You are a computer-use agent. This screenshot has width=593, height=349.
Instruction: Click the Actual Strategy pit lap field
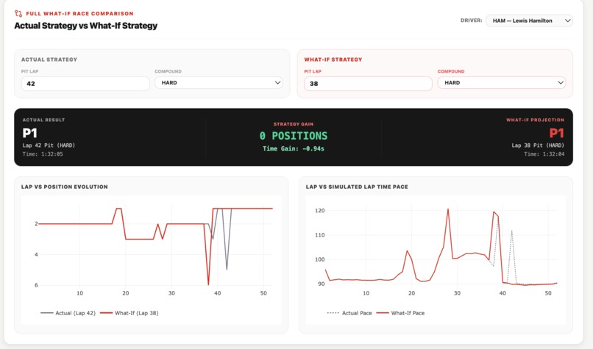pos(85,84)
